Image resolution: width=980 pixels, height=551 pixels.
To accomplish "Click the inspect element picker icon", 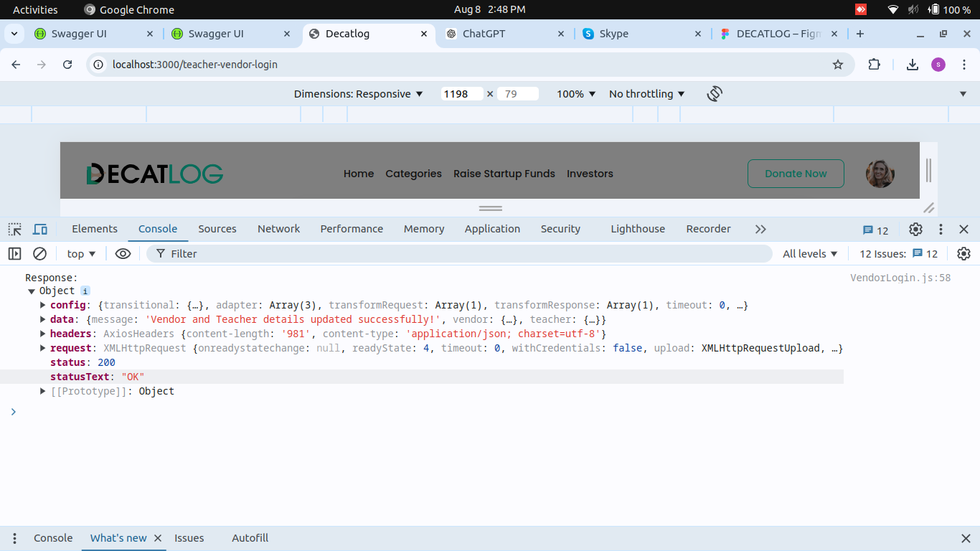I will [14, 230].
